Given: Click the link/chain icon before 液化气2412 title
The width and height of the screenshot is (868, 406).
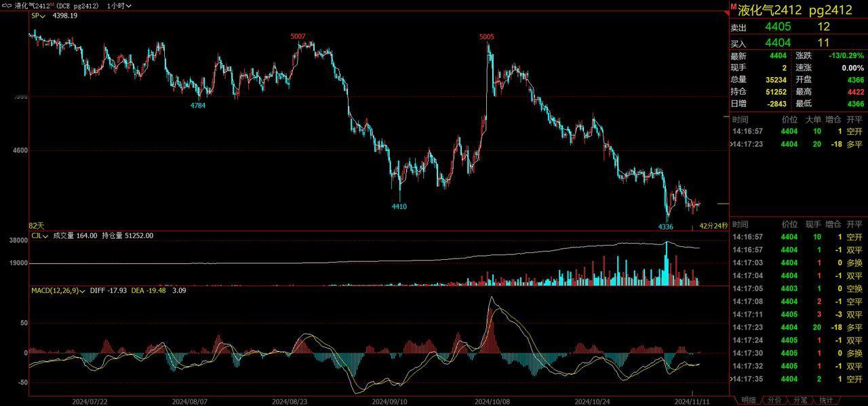Looking at the screenshot, I should coord(7,5).
